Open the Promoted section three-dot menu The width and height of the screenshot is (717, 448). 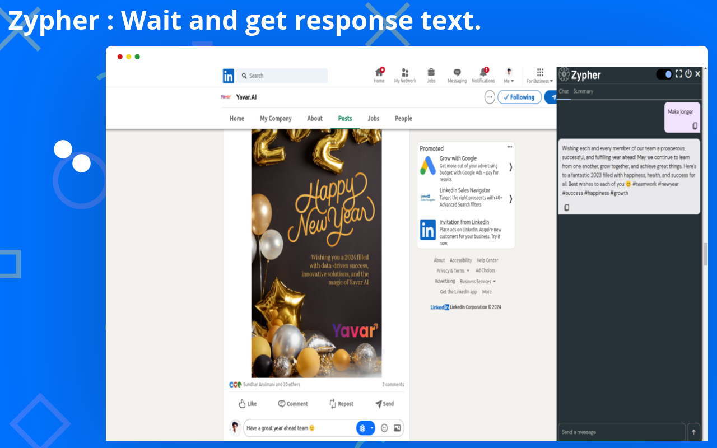click(x=510, y=147)
